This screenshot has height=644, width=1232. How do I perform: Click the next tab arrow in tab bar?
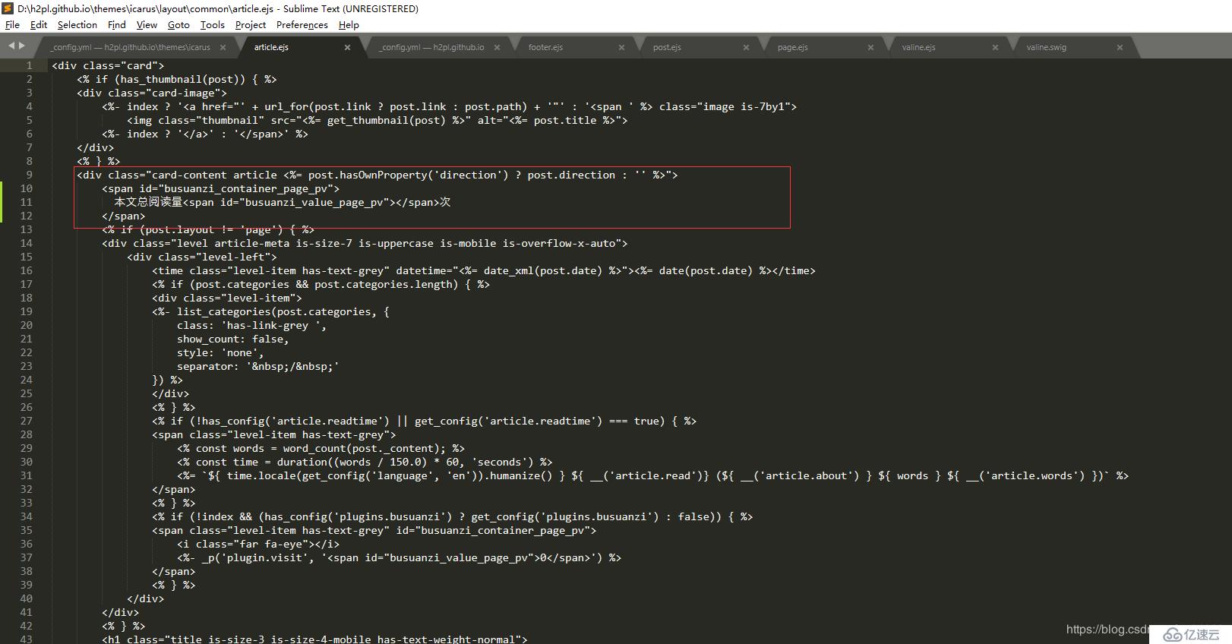pos(21,46)
